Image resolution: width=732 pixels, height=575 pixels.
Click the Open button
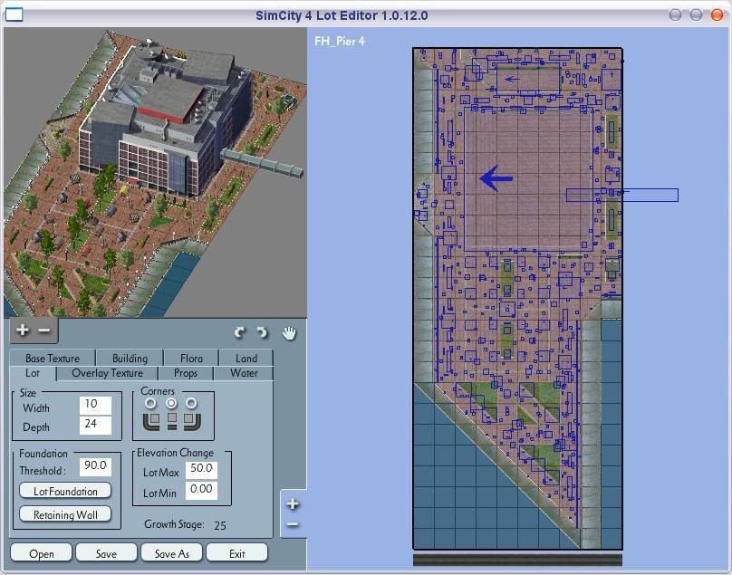41,553
